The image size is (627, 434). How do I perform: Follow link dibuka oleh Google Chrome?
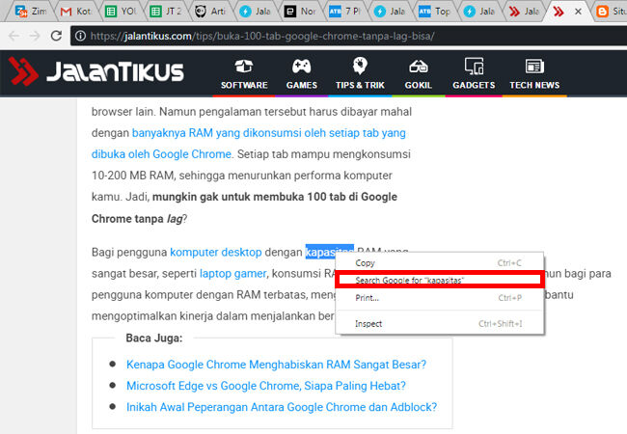coord(161,154)
